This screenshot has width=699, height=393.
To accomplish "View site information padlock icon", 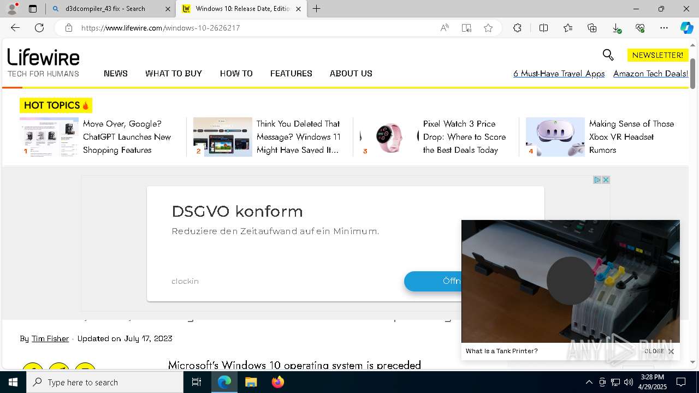I will coord(69,28).
